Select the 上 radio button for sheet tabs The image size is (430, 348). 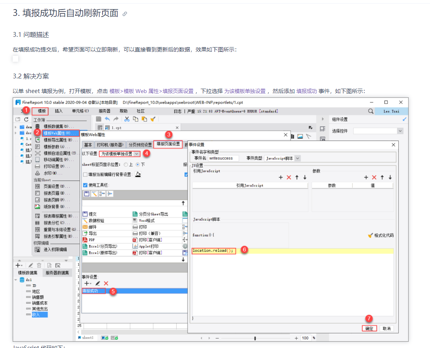click(126, 165)
